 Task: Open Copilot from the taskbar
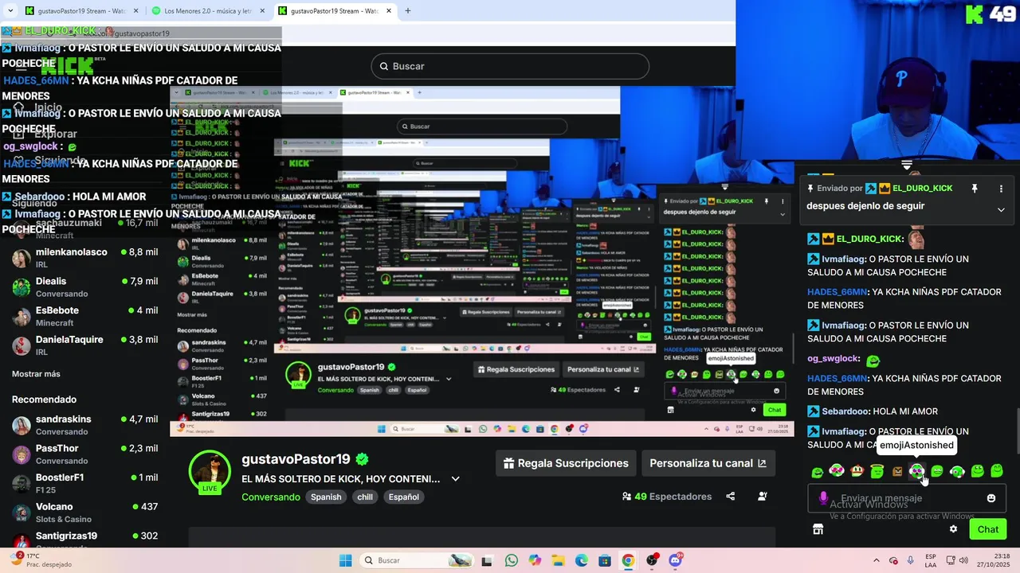(x=535, y=560)
